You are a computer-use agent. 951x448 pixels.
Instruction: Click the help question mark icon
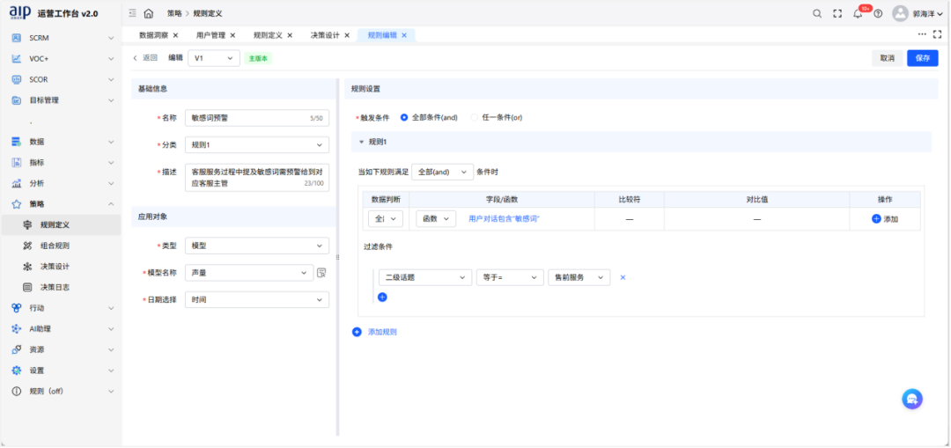pyautogui.click(x=878, y=13)
